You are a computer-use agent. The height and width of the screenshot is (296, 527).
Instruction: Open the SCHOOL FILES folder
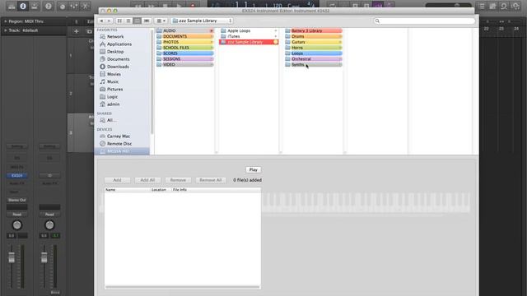click(x=184, y=48)
